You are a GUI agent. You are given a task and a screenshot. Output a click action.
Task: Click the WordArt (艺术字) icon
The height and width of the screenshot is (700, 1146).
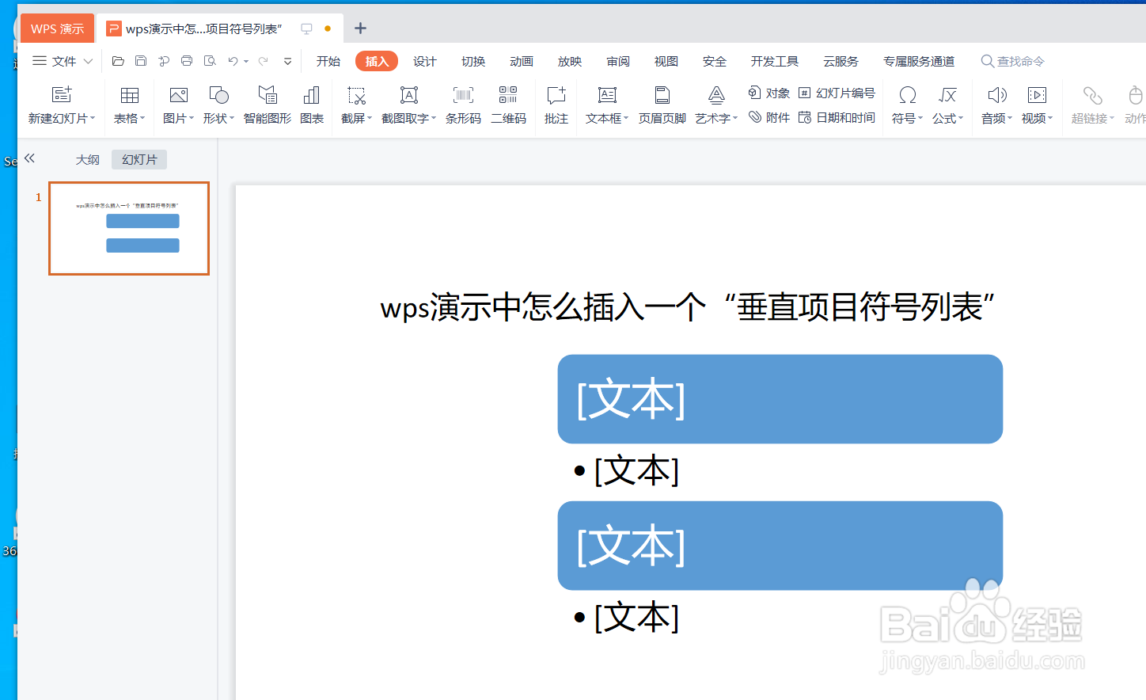716,95
